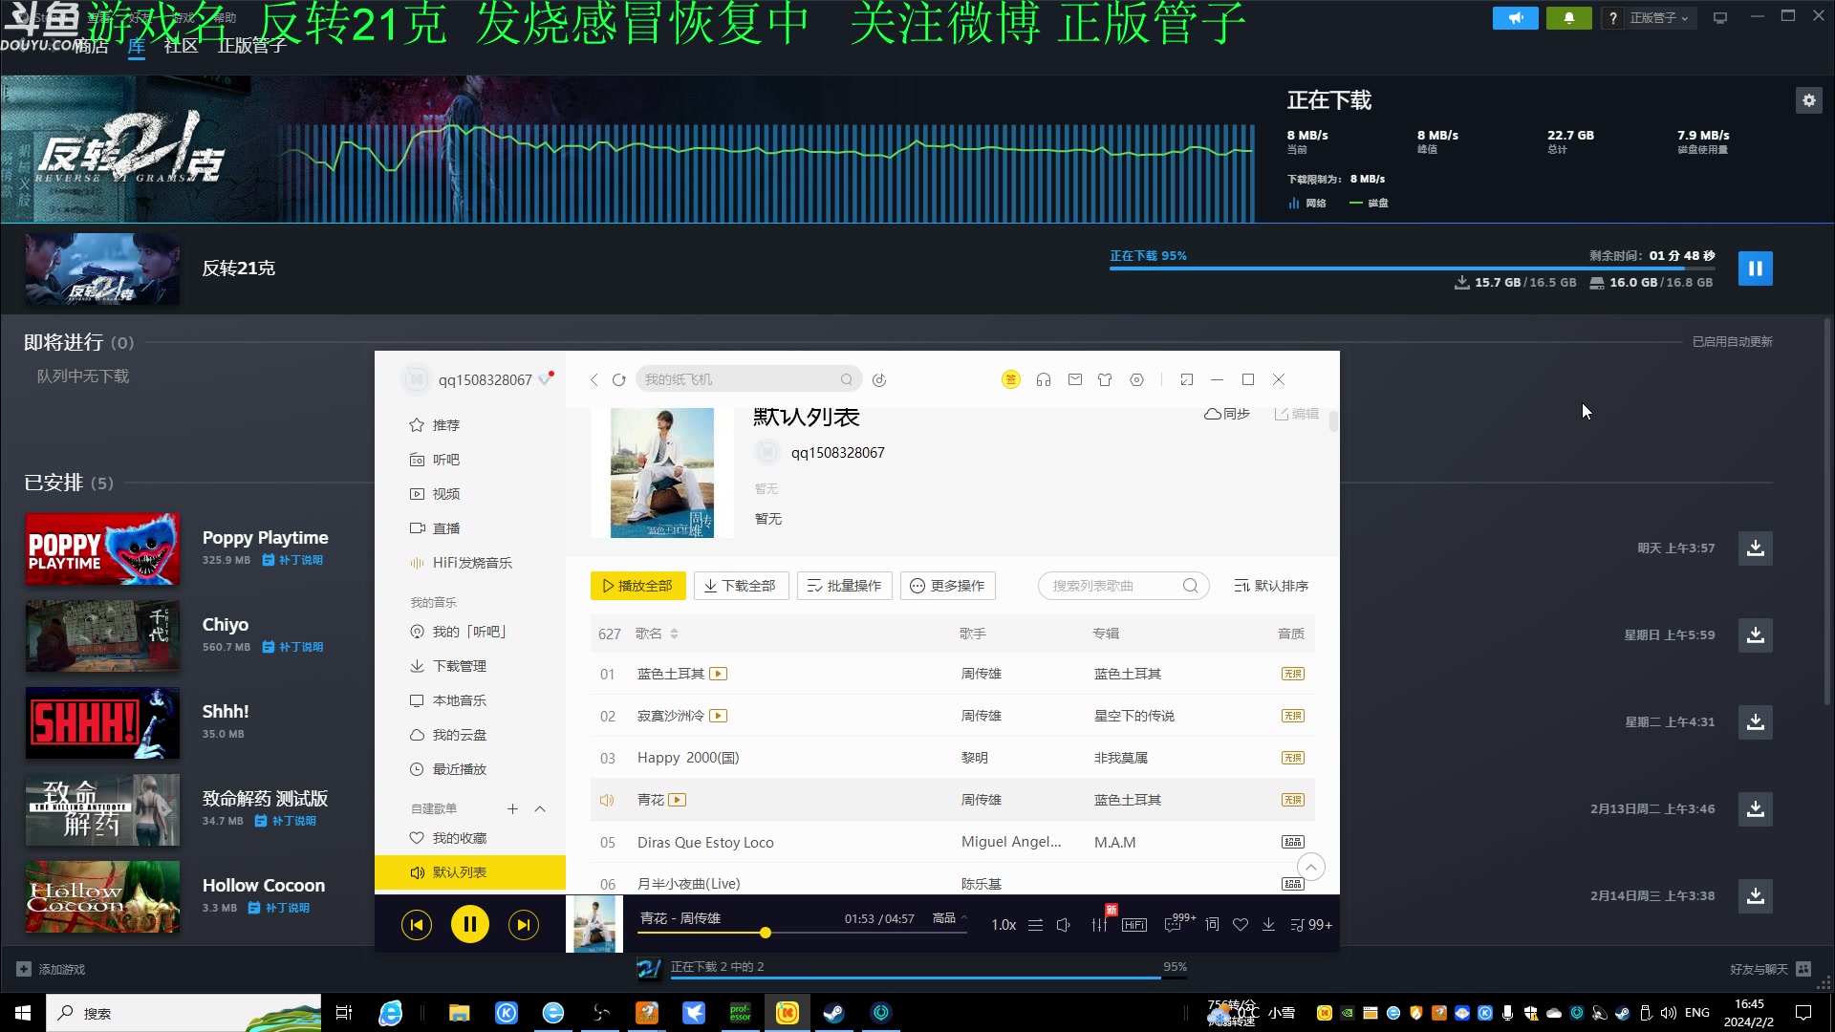Refresh the Kuwo music page
This screenshot has width=1835, height=1032.
[619, 380]
